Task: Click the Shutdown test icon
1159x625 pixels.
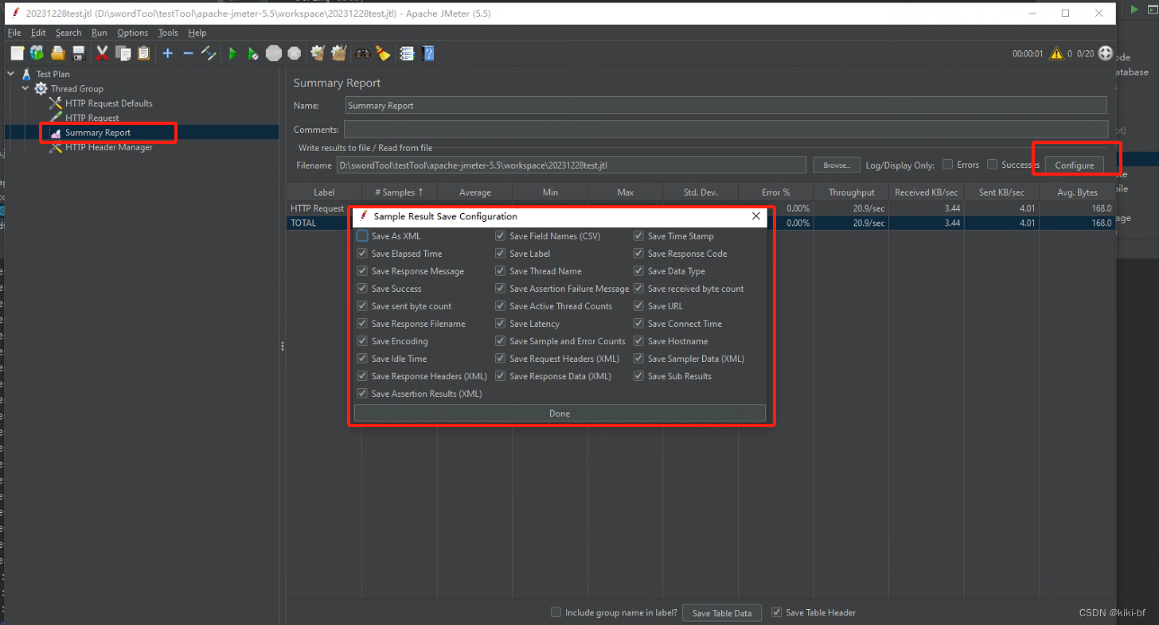Action: (x=295, y=53)
